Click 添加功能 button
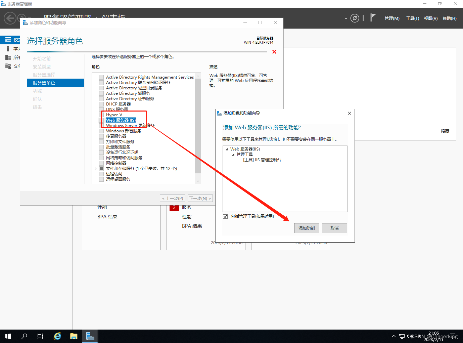 (307, 228)
